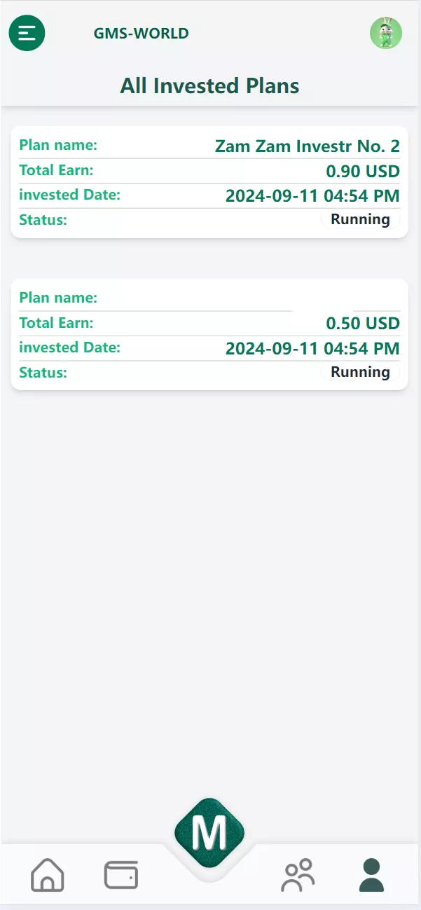The image size is (421, 910).
Task: Click the GMS-WORLD app title
Action: [x=141, y=33]
